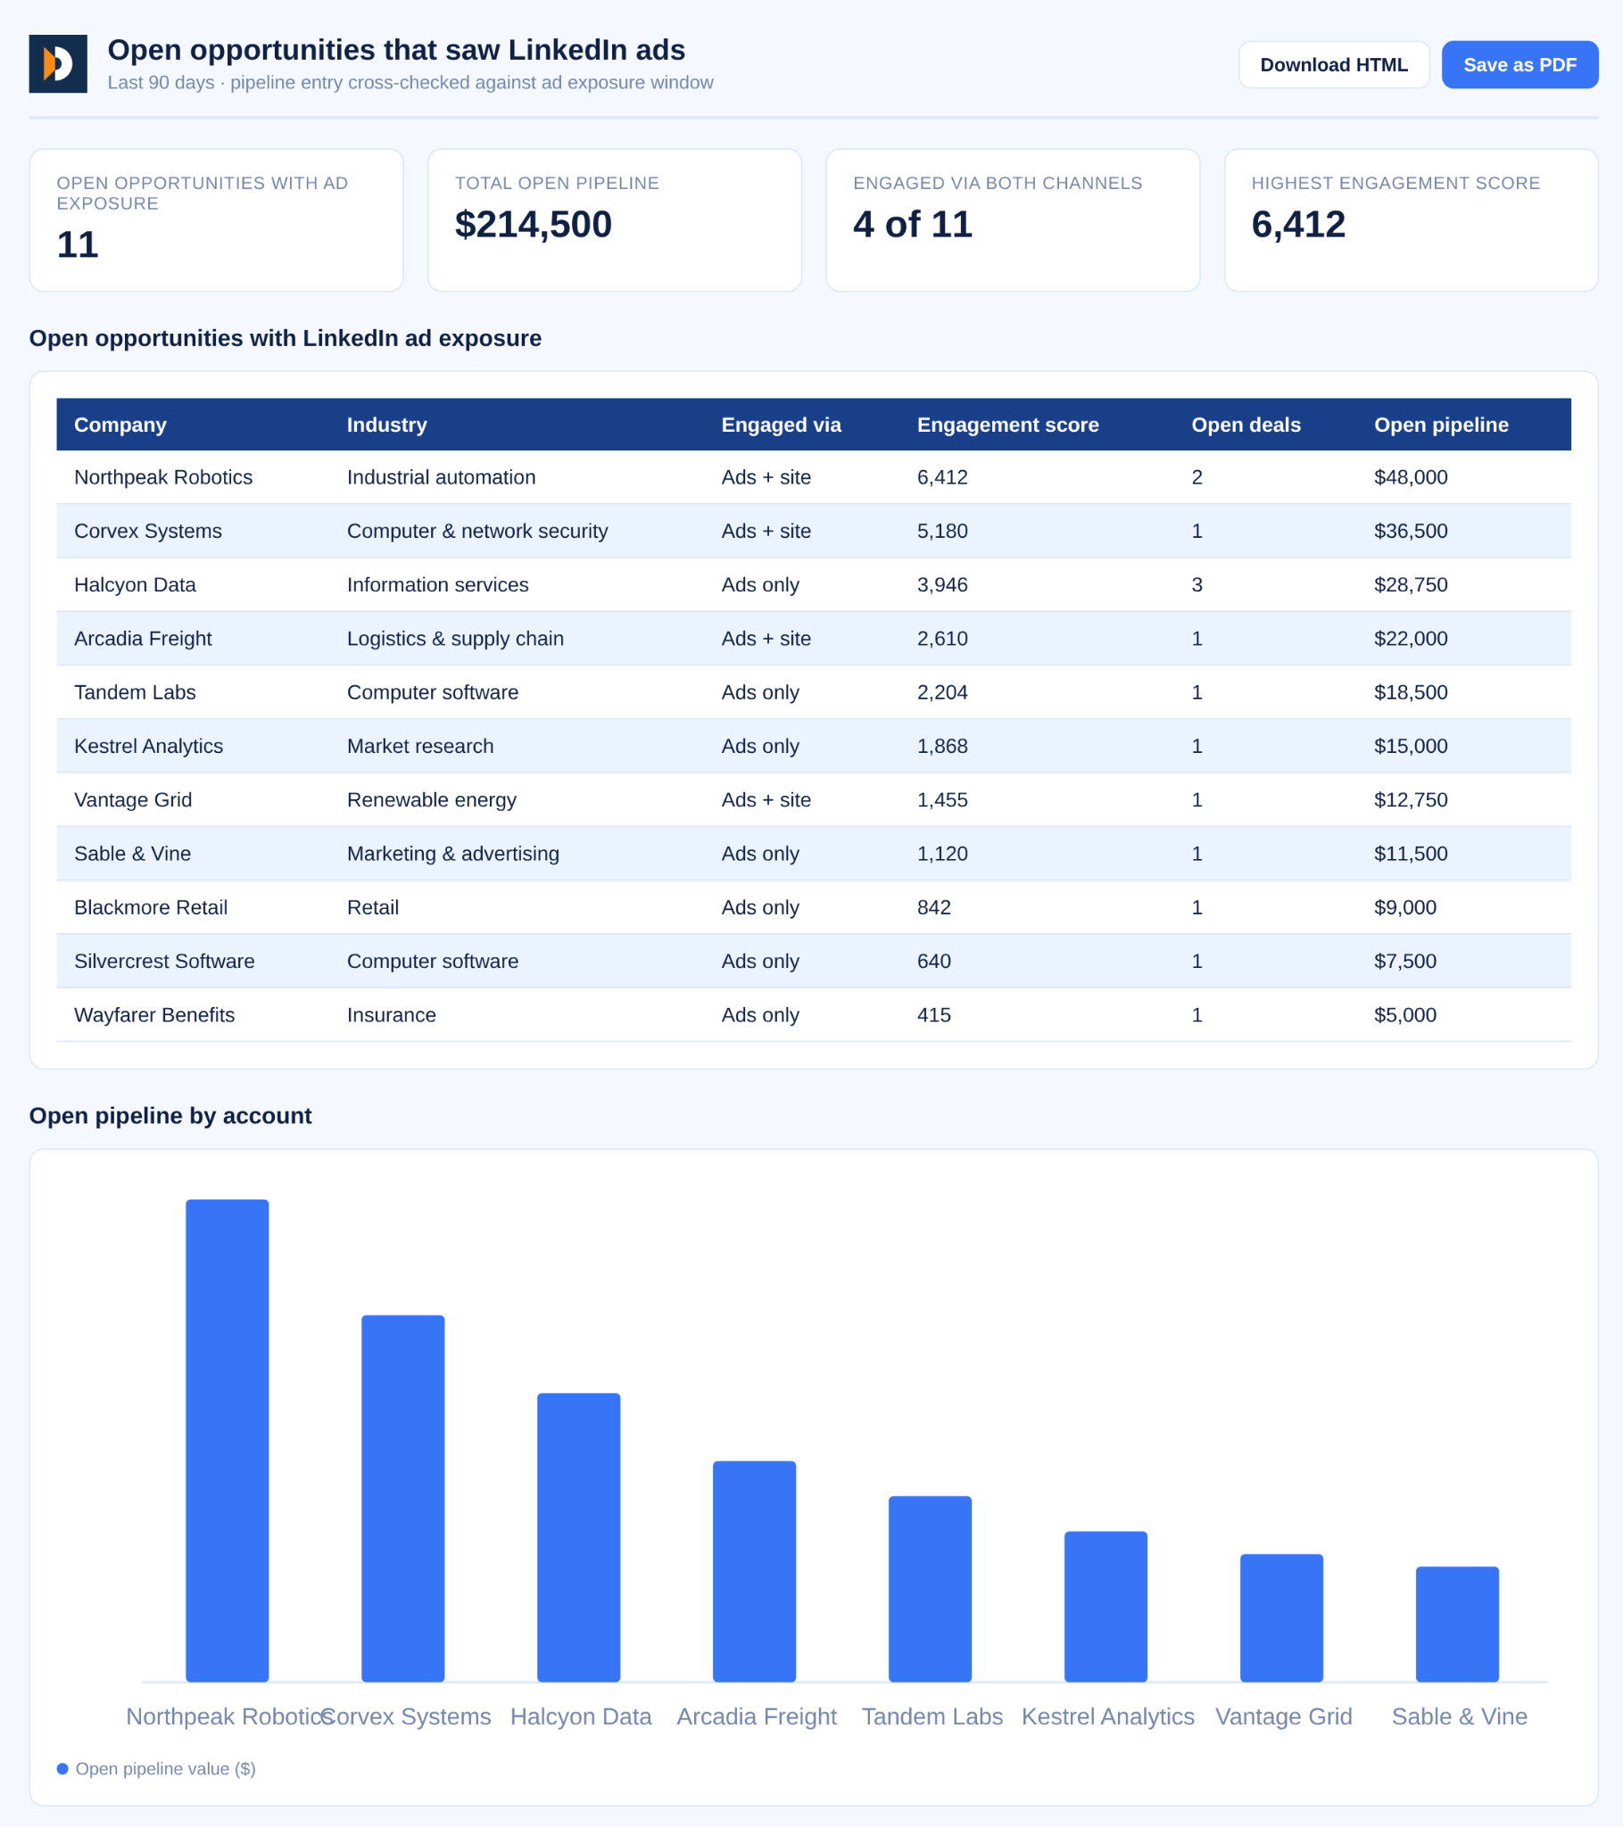Click engagement score 415
Image resolution: width=1623 pixels, height=1827 pixels.
[934, 1014]
